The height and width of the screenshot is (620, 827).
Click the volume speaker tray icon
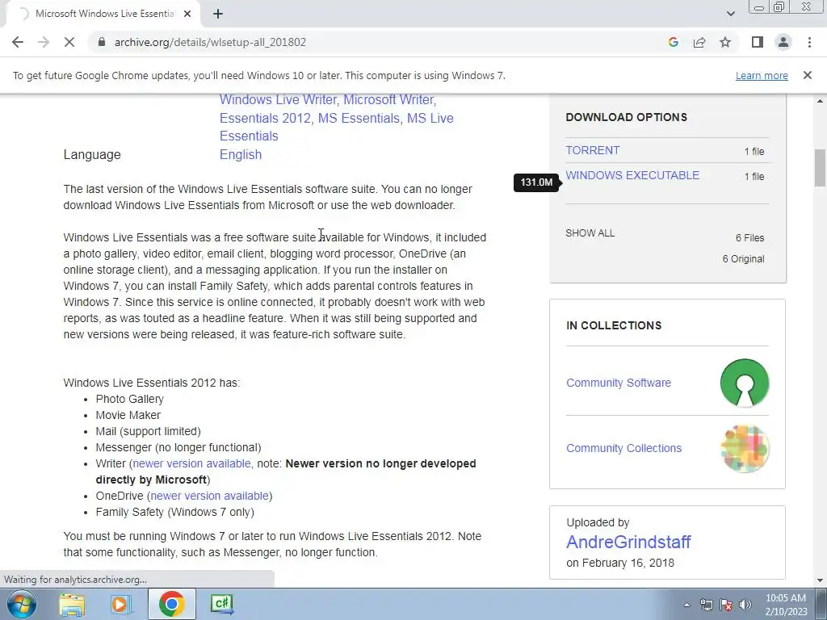745,605
